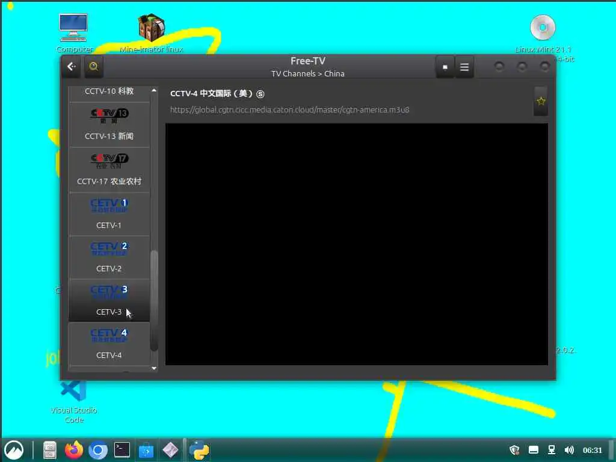
Task: Click the CETV 3 logo
Action: [x=109, y=292]
